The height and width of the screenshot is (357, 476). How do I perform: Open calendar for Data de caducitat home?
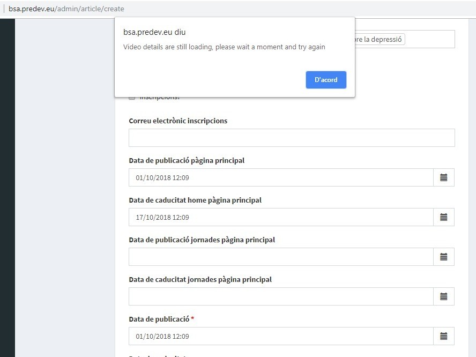[443, 217]
